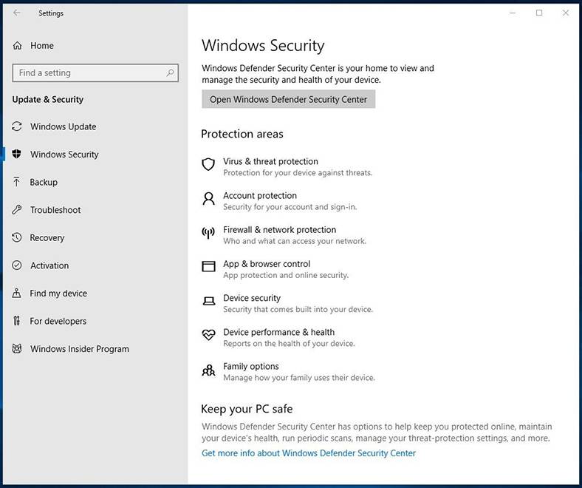Click Open Windows Defender Security Center button
Viewport: 582px width, 488px height.
click(288, 99)
